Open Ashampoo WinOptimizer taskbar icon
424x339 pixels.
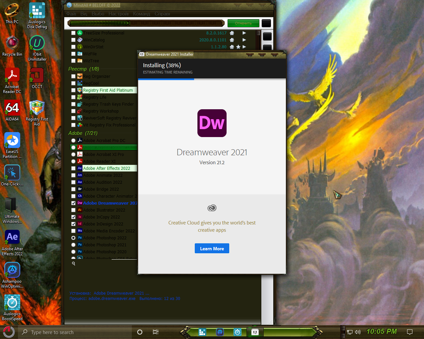[x=220, y=332]
